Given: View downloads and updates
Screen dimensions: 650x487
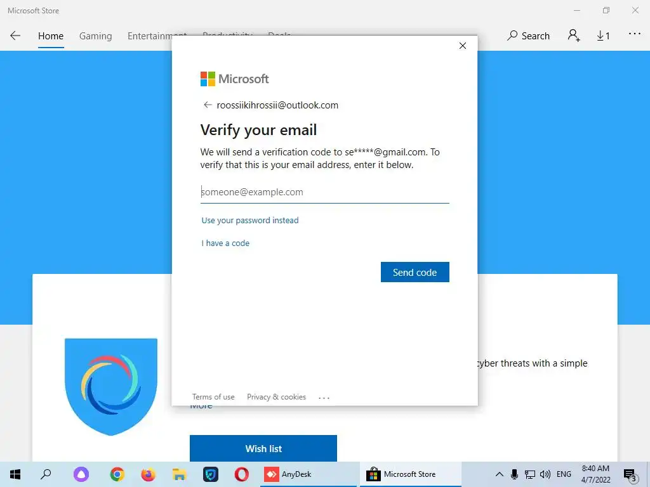Looking at the screenshot, I should [x=603, y=36].
